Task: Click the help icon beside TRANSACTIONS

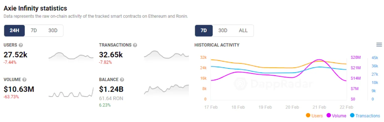Action: coord(135,45)
